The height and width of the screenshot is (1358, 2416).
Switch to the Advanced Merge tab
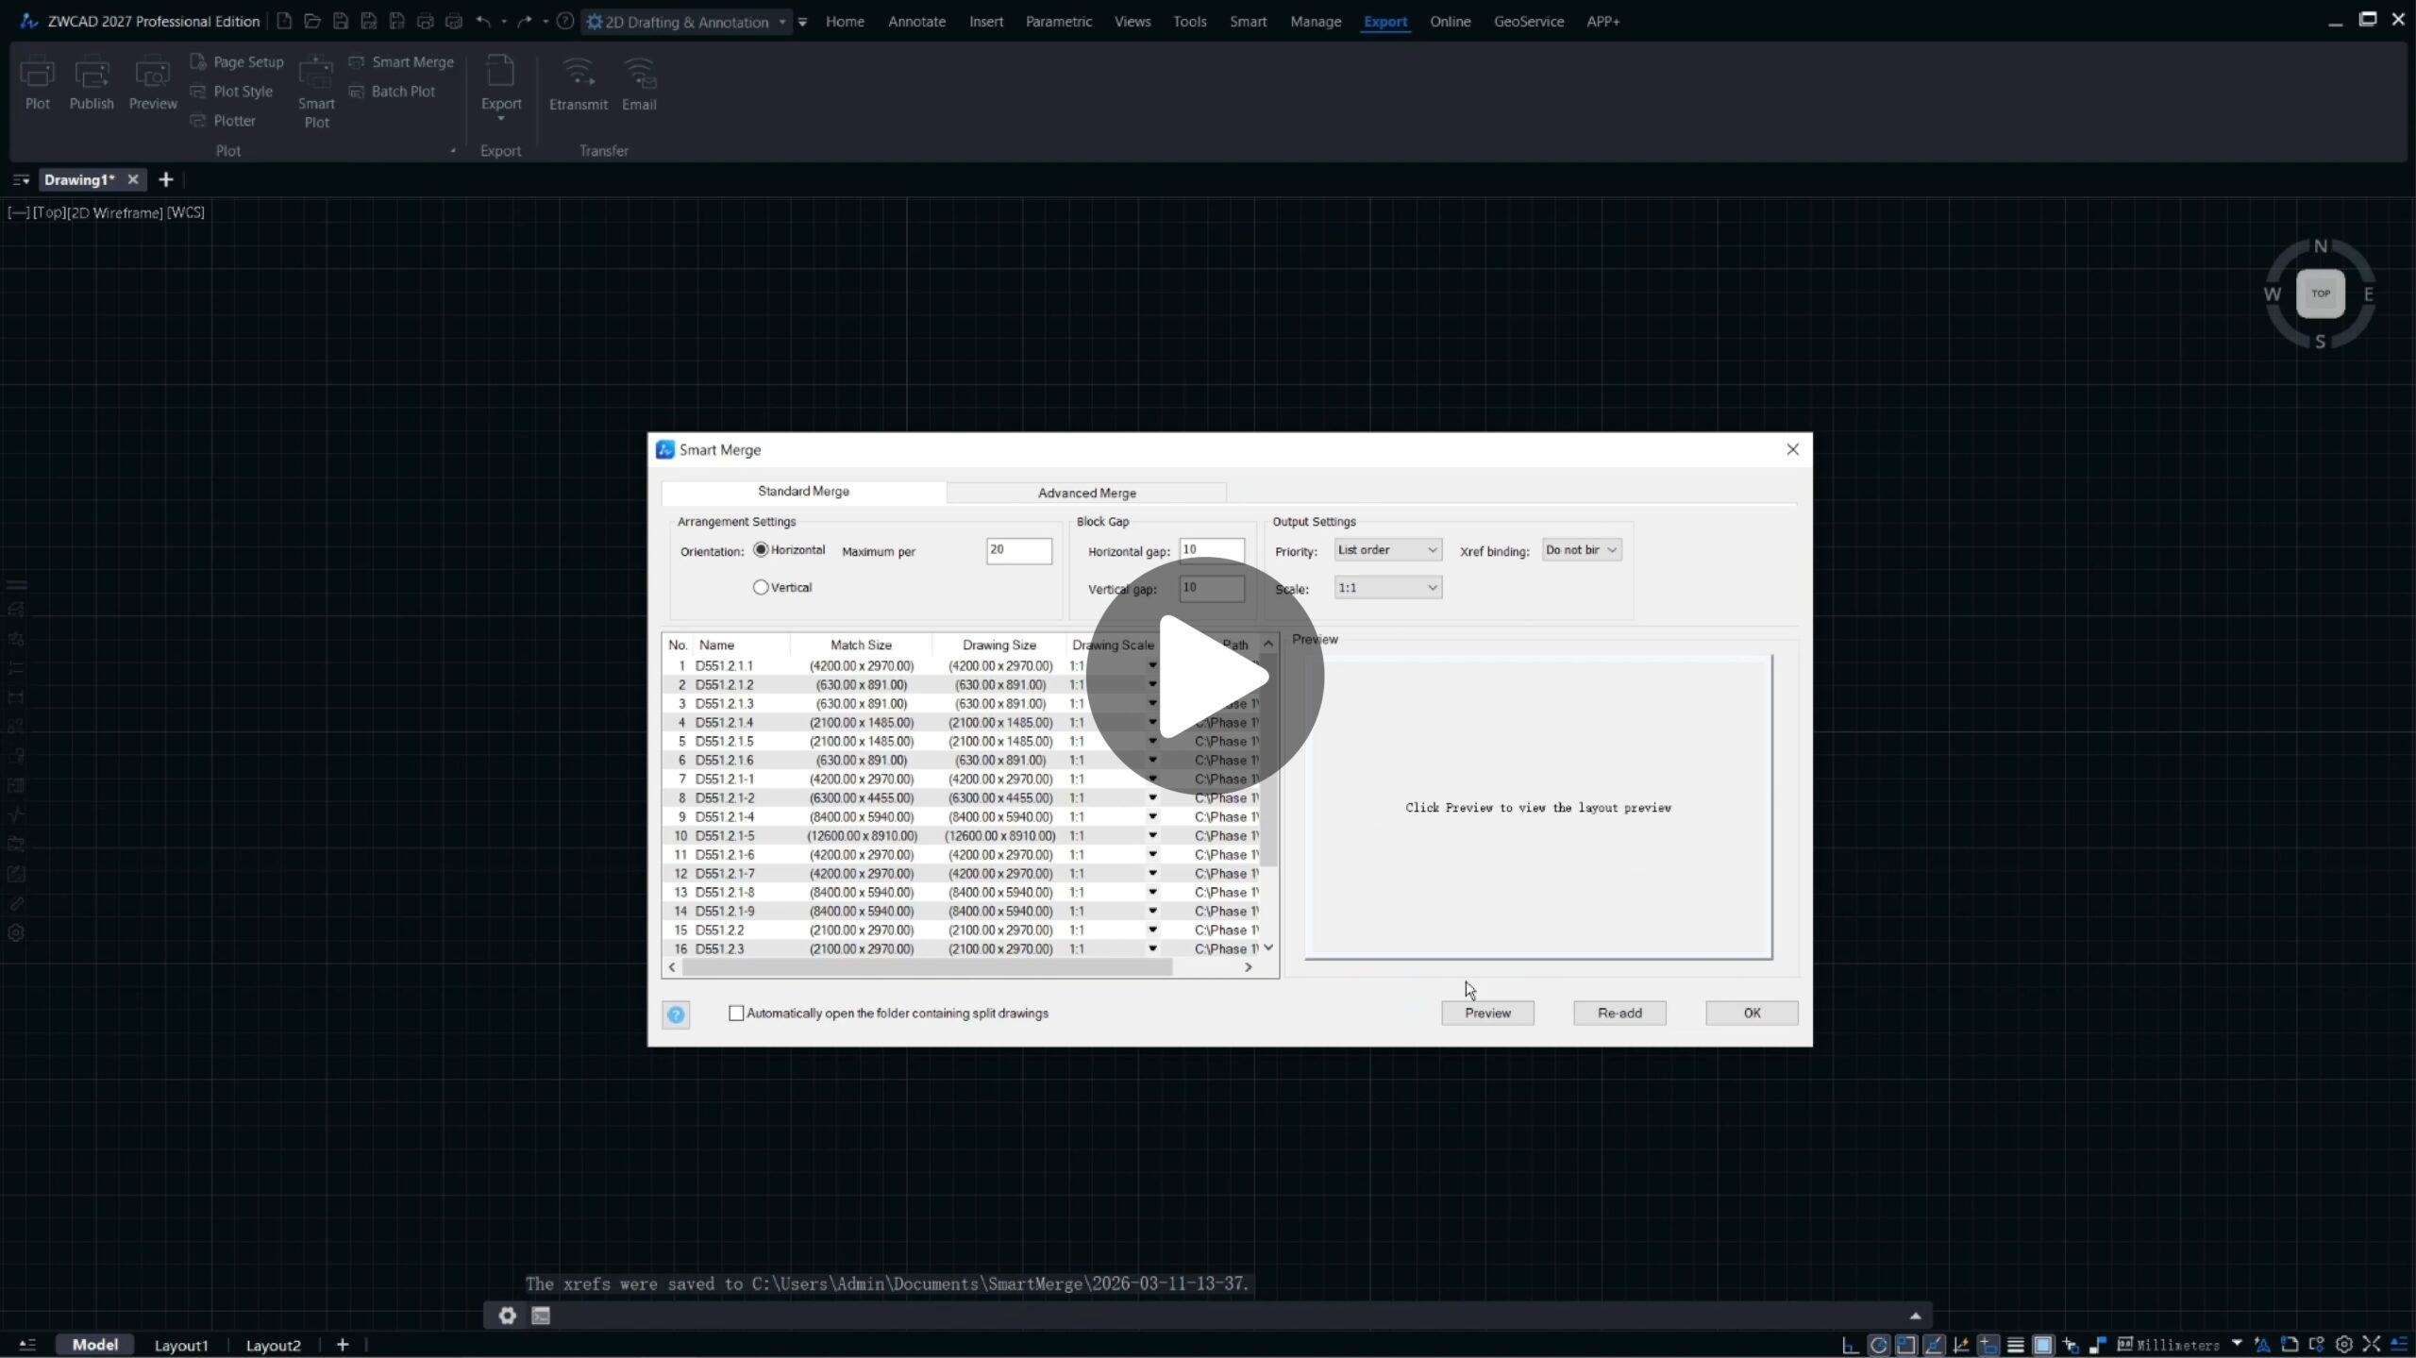[x=1086, y=493]
